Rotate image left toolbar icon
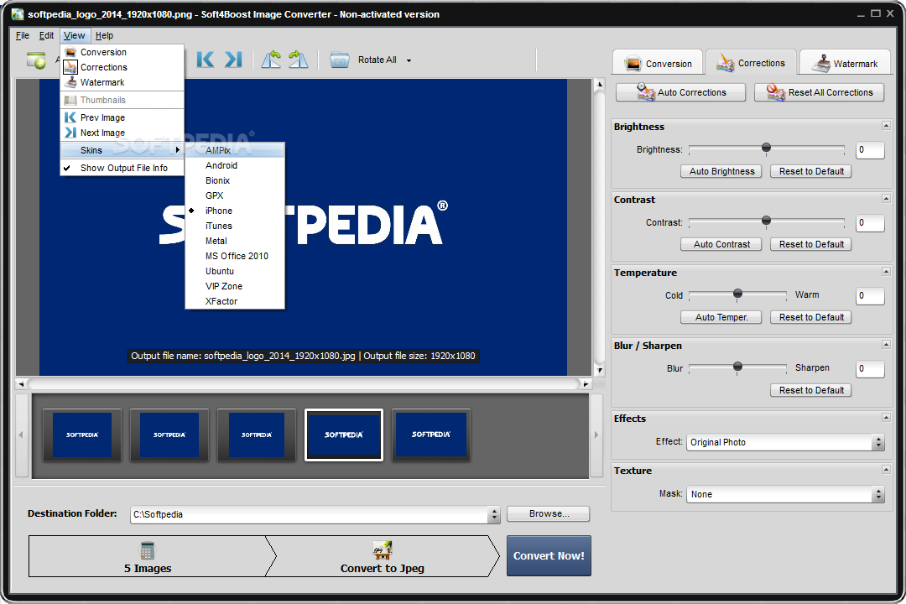Viewport: 906px width, 604px height. pos(271,60)
